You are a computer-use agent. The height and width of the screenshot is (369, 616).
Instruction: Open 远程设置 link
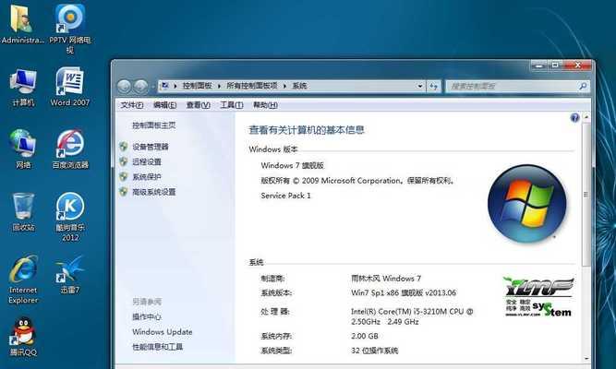(x=147, y=161)
